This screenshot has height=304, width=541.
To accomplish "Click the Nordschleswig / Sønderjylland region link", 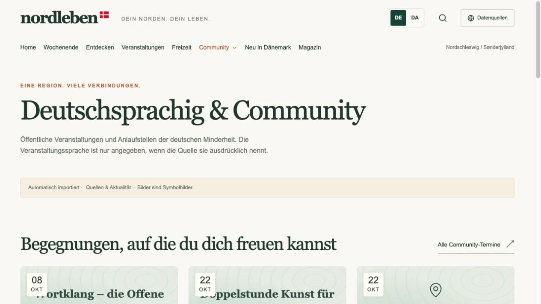I will (480, 47).
